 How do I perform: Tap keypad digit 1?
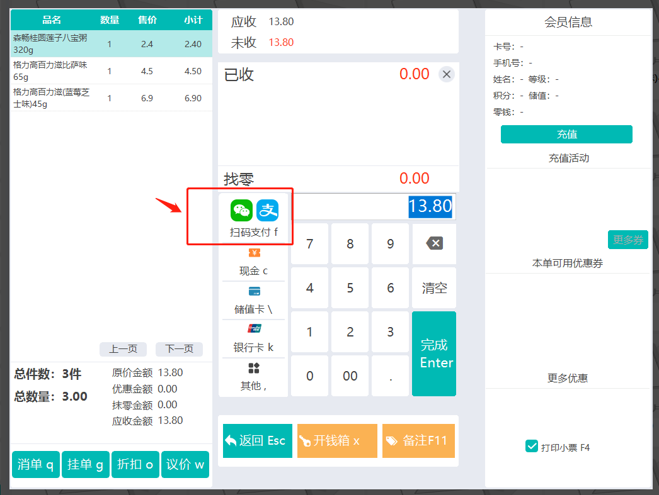click(x=310, y=332)
